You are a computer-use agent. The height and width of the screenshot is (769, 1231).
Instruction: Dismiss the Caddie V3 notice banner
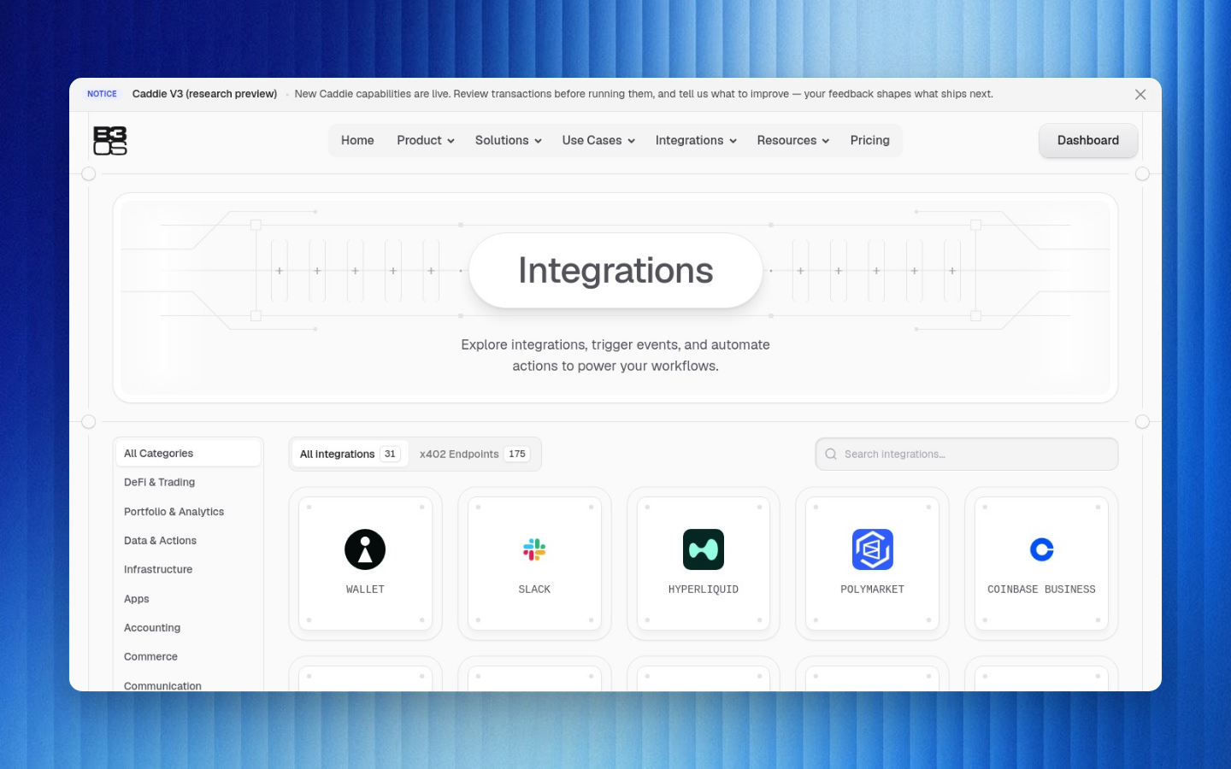click(x=1140, y=95)
